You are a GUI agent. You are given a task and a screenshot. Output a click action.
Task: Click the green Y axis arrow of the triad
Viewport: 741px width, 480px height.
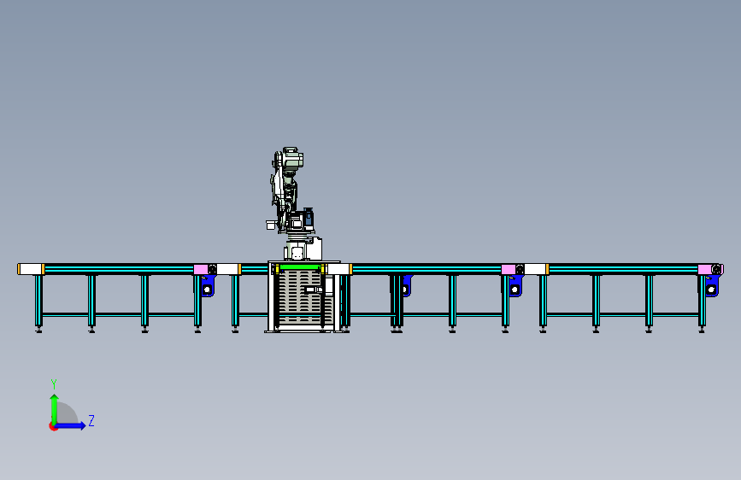55,409
